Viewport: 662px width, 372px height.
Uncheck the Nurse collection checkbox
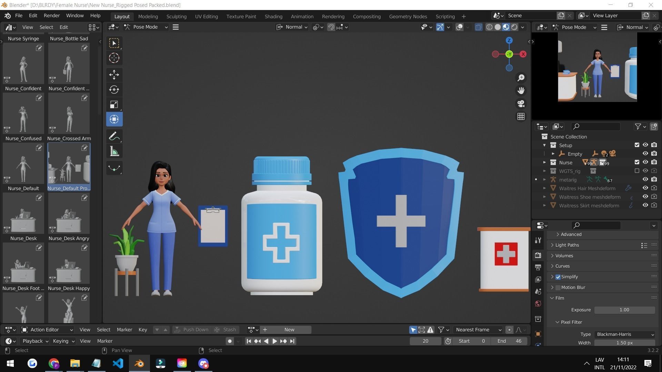(637, 162)
